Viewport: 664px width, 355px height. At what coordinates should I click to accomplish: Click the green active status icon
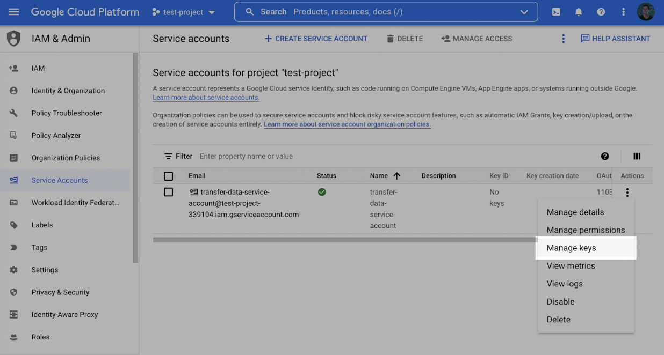pyautogui.click(x=322, y=192)
